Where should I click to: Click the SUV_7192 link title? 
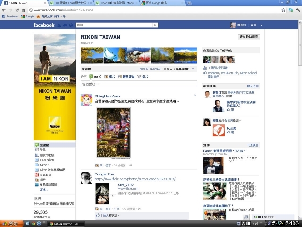pyautogui.click(x=126, y=185)
